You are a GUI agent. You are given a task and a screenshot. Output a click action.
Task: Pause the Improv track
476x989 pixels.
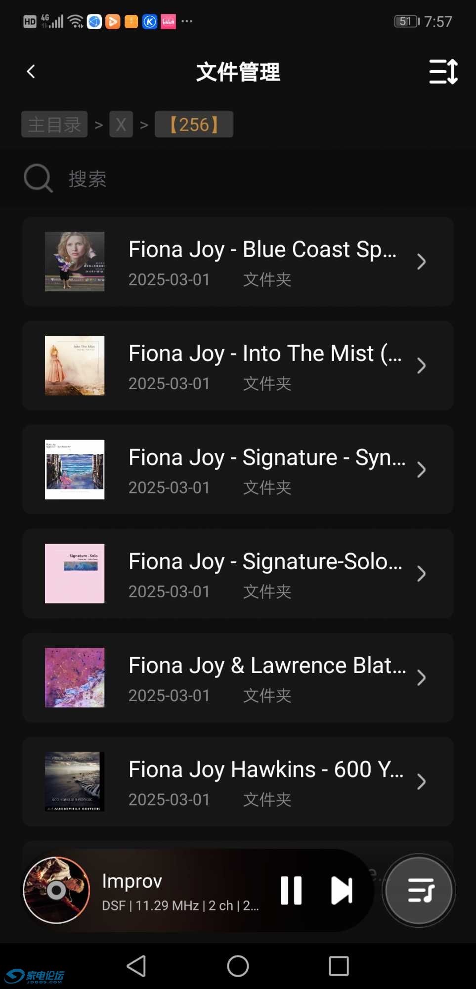click(291, 890)
